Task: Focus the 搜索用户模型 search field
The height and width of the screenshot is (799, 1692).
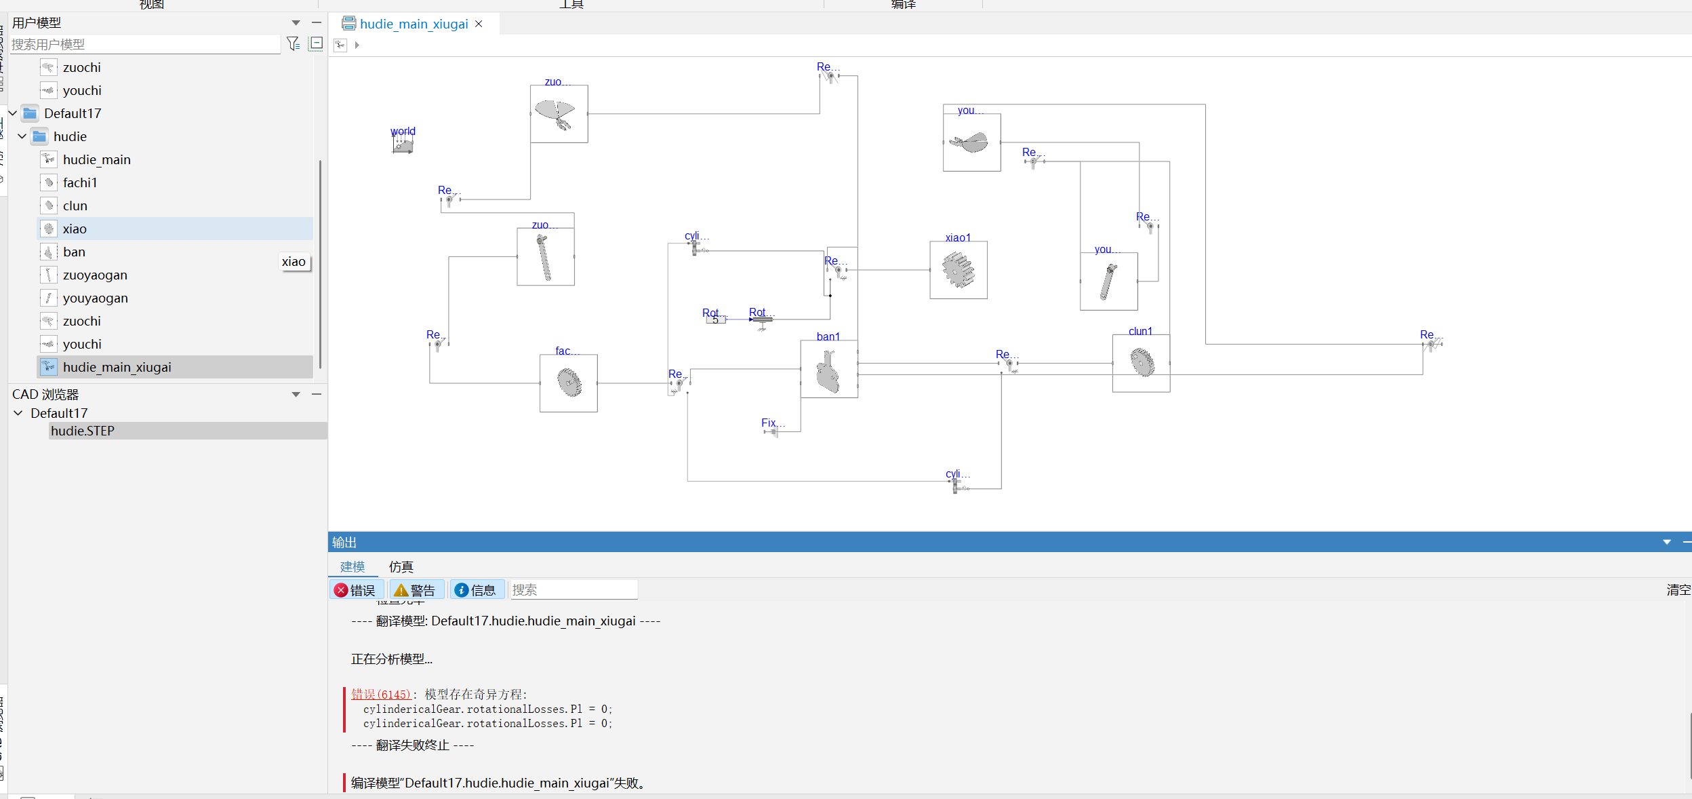Action: pyautogui.click(x=145, y=44)
